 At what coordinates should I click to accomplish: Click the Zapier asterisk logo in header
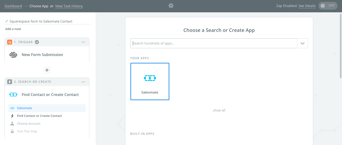pos(171,6)
